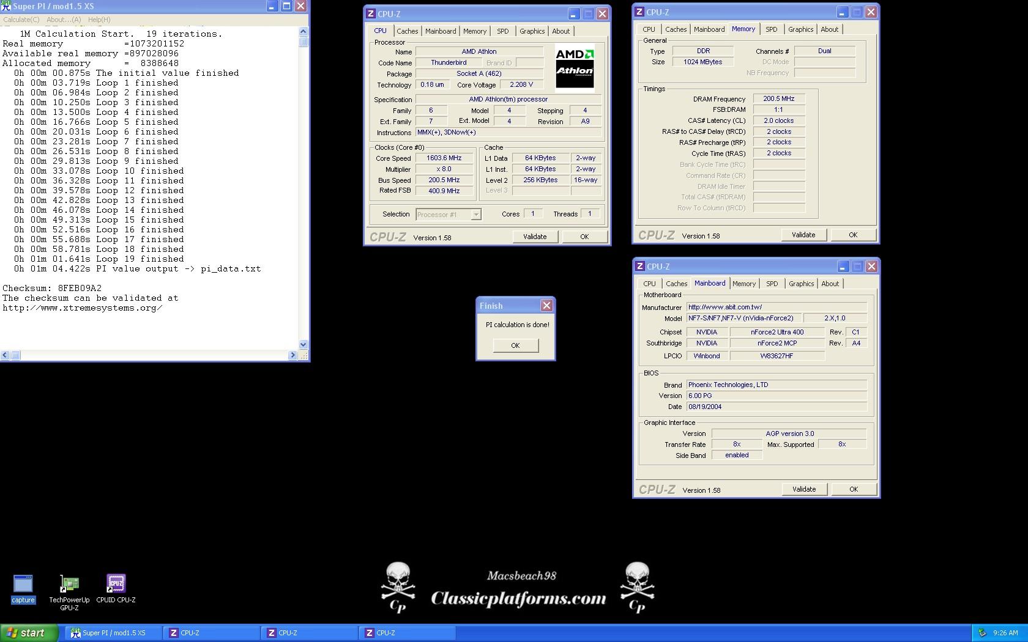Open Calculate menu in Super PI
Image resolution: width=1028 pixels, height=642 pixels.
click(21, 20)
